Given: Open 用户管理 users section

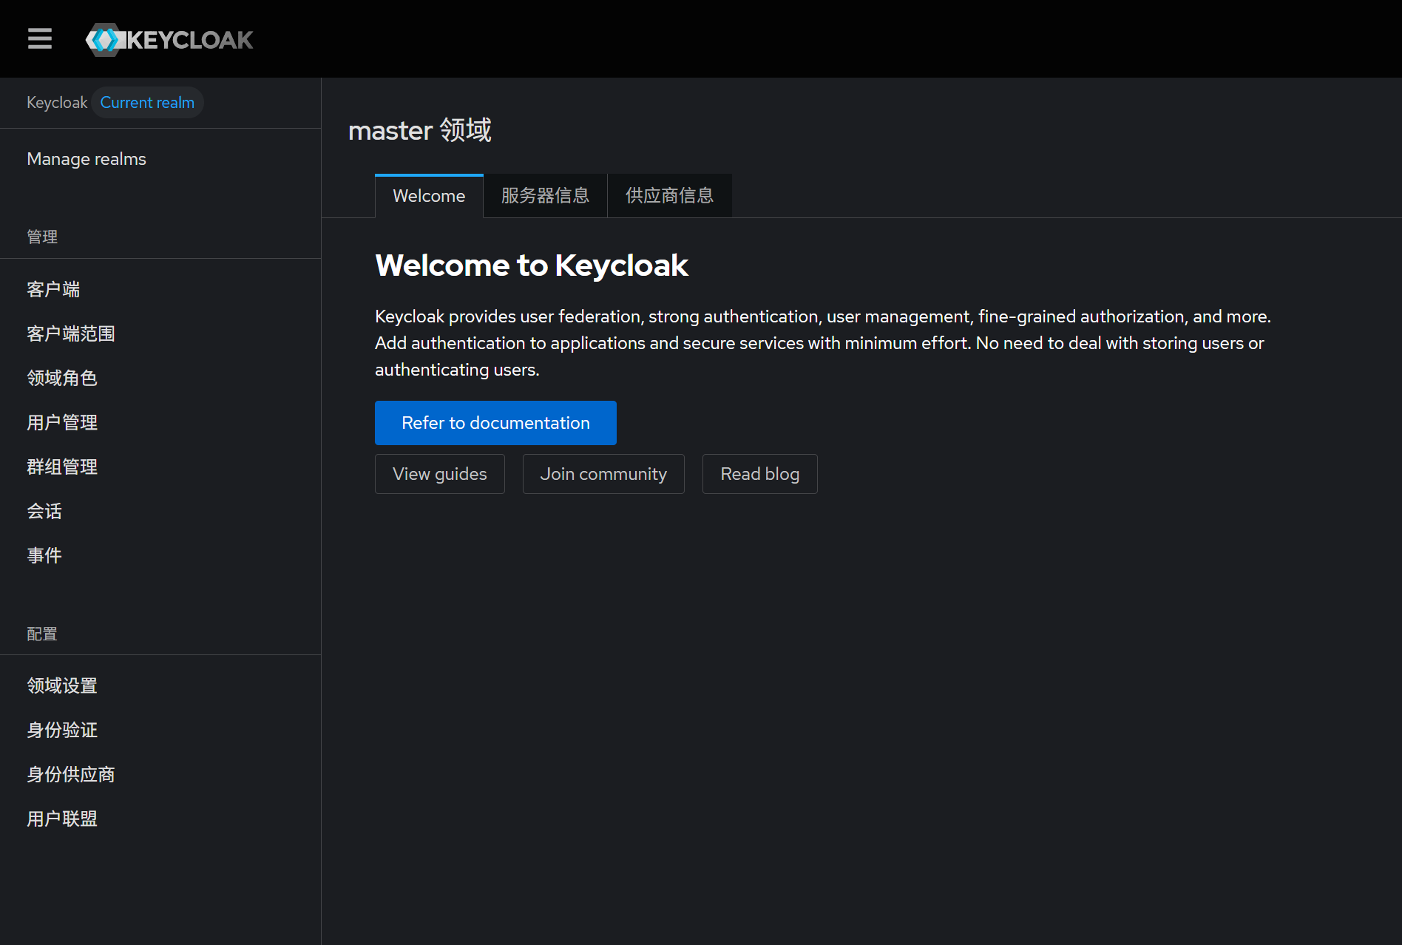Looking at the screenshot, I should [62, 422].
